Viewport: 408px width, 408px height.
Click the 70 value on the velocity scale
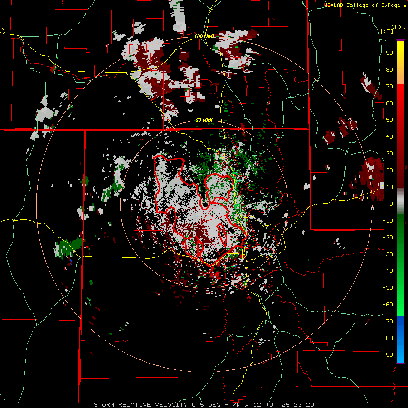coord(389,87)
